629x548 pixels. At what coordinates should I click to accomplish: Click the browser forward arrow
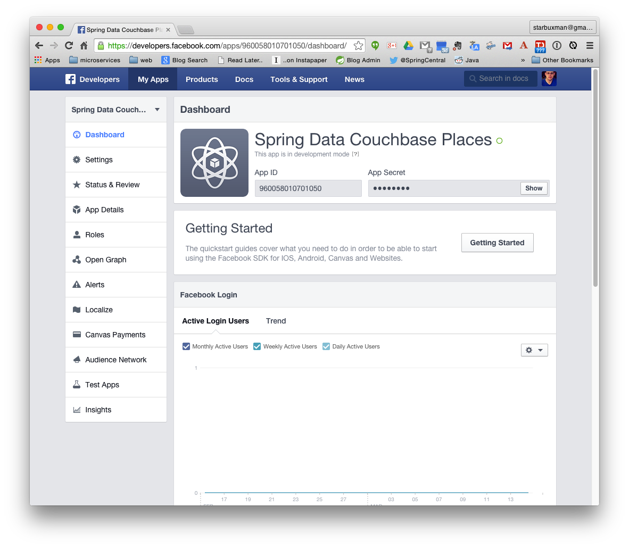click(54, 45)
